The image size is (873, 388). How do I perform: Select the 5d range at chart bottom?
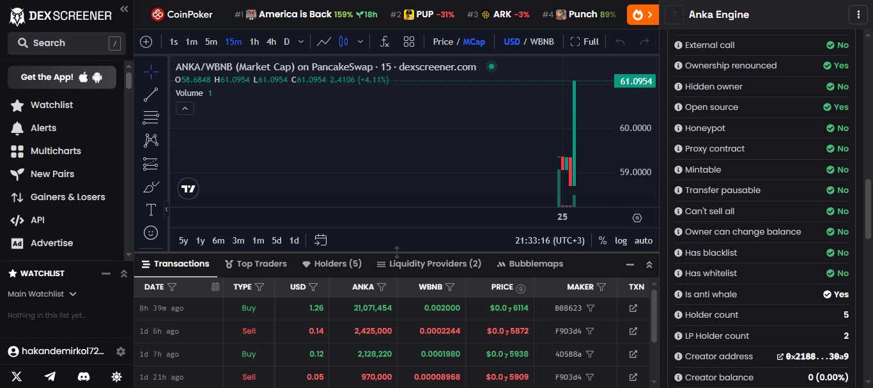pos(276,240)
